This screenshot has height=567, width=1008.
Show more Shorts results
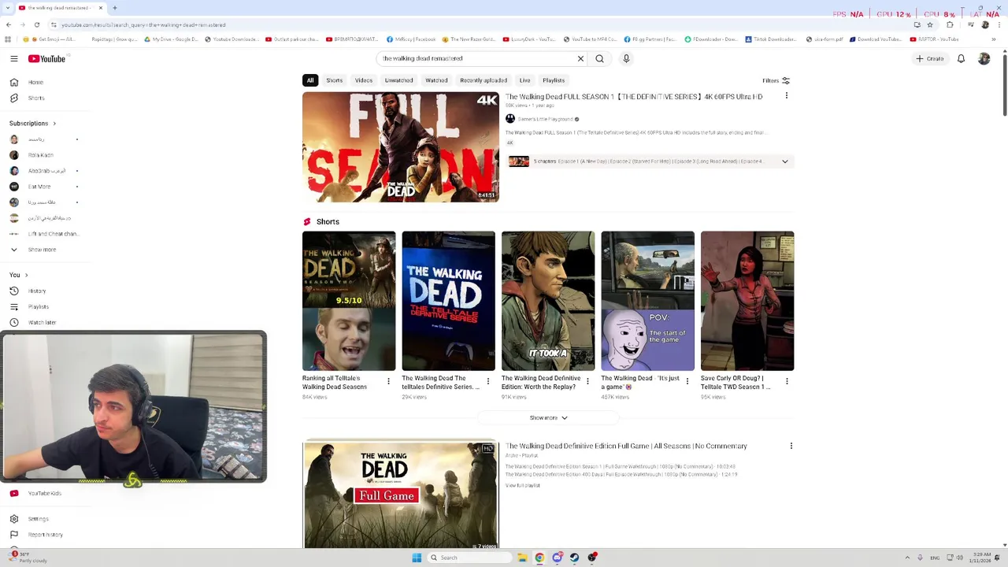tap(548, 417)
